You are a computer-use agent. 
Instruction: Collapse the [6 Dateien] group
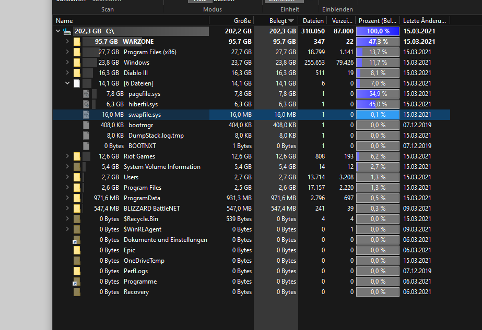67,83
